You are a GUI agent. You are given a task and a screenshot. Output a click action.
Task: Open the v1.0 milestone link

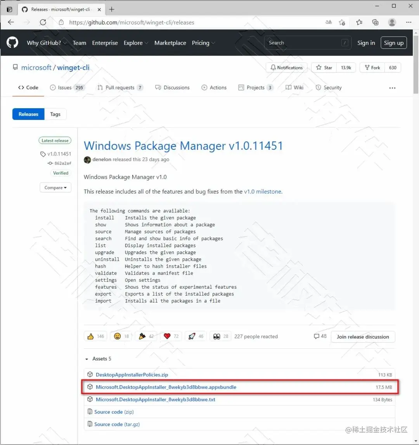(x=263, y=192)
